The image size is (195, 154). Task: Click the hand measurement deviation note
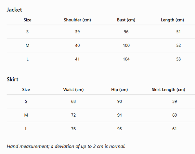pos(66,146)
